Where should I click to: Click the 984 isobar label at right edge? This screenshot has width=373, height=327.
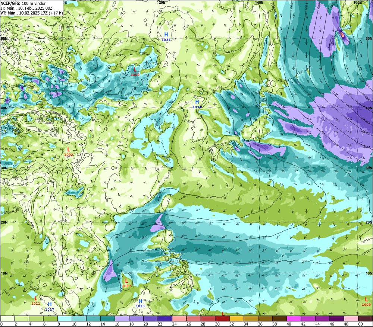(x=367, y=85)
